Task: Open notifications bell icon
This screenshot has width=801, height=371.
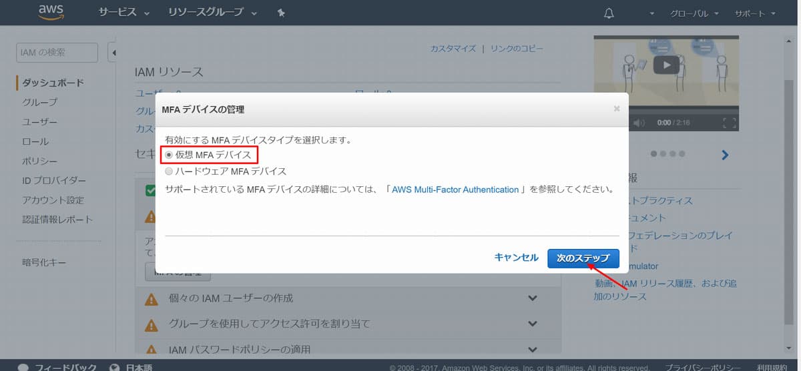Action: point(609,13)
